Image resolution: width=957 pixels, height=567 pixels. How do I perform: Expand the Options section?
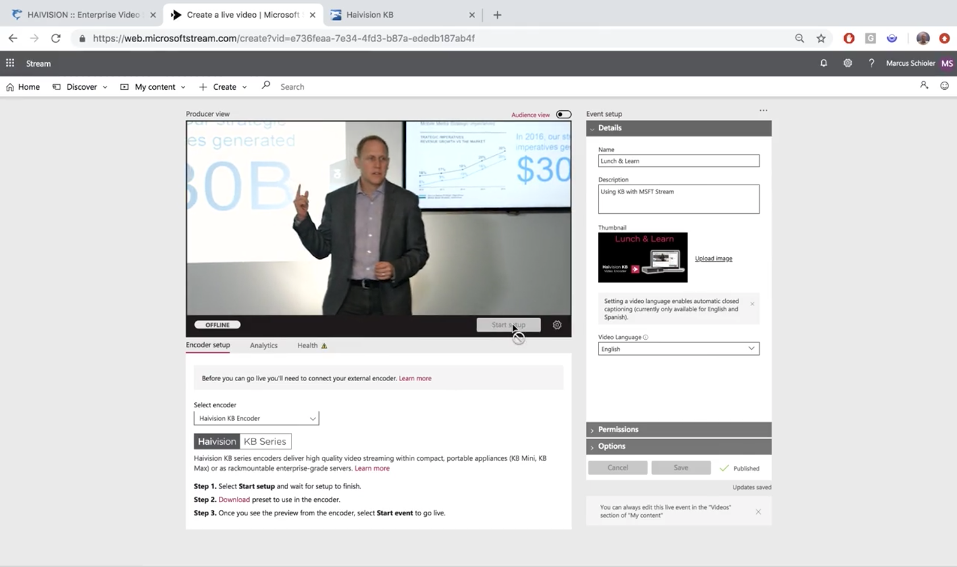pos(679,447)
